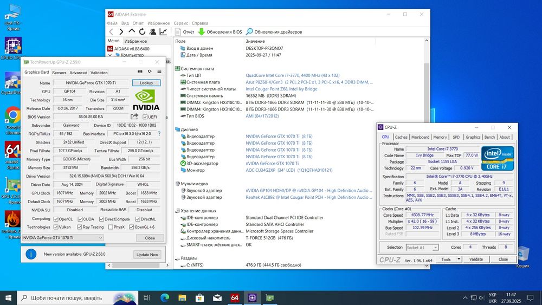This screenshot has width=542, height=305.
Task: Open File Explorer from taskbar
Action: pyautogui.click(x=182, y=298)
